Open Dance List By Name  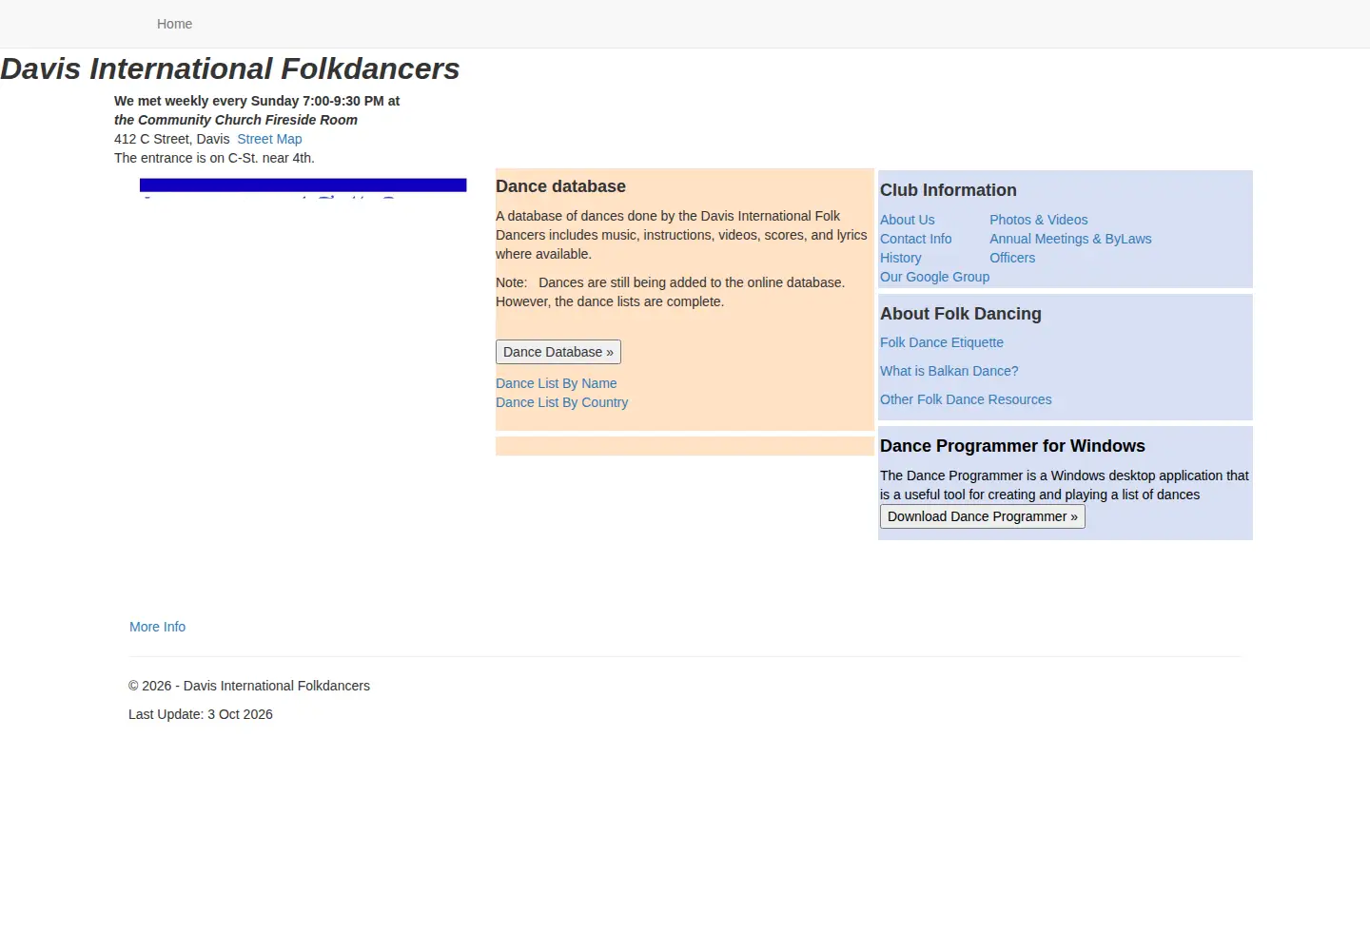pos(556,383)
